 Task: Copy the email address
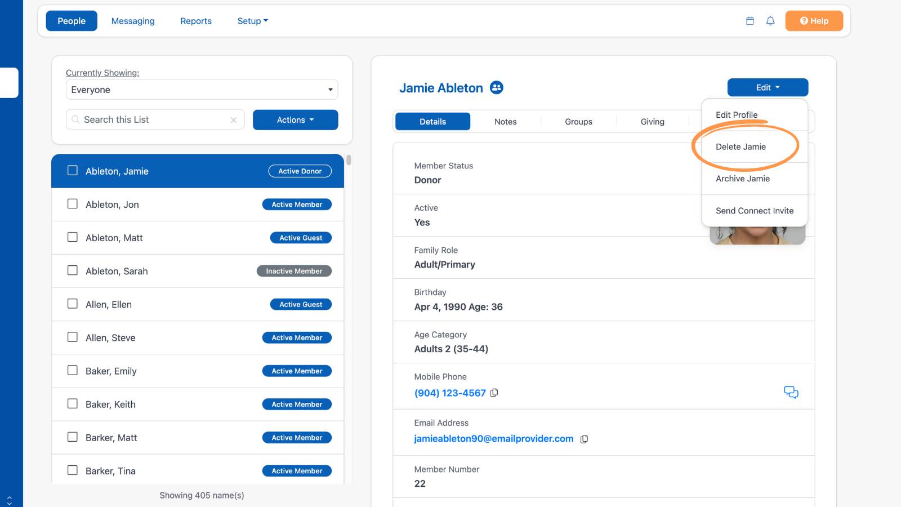[584, 439]
